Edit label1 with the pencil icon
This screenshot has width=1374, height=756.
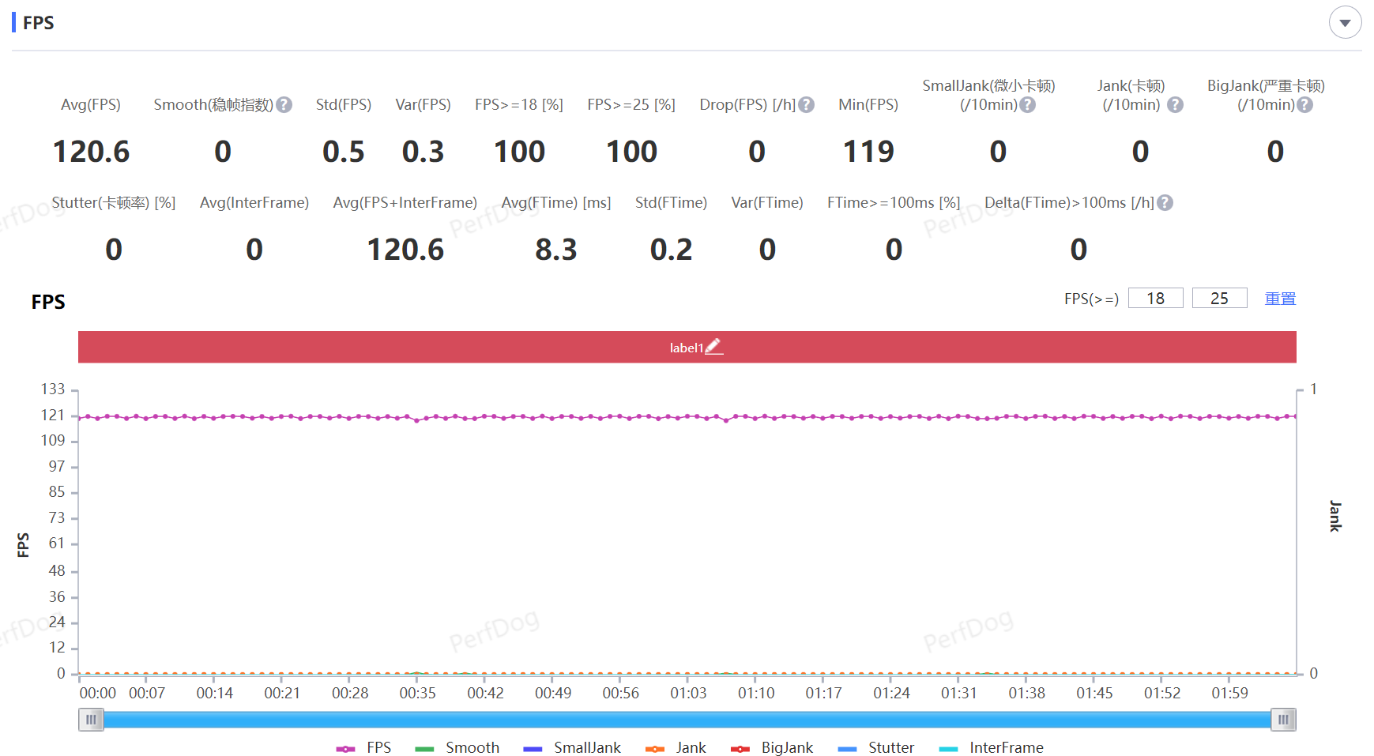(713, 347)
